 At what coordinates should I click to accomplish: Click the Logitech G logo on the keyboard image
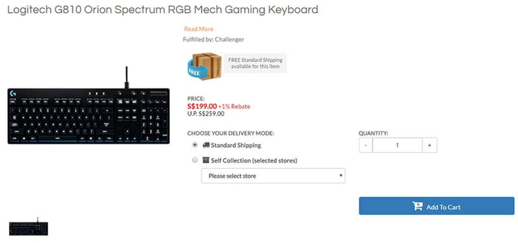pyautogui.click(x=13, y=93)
